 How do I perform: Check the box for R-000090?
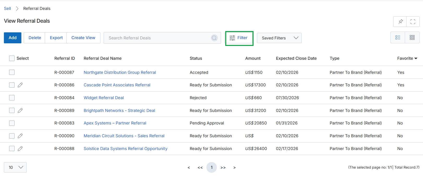coord(12,136)
